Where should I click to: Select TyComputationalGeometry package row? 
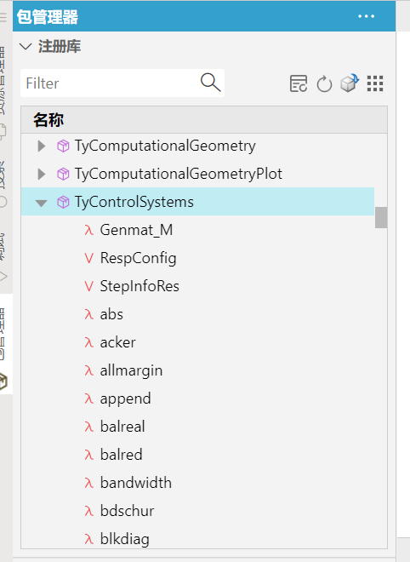(x=197, y=146)
